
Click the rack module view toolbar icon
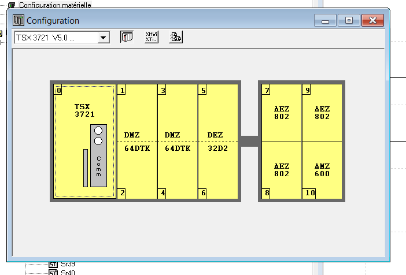tap(127, 38)
